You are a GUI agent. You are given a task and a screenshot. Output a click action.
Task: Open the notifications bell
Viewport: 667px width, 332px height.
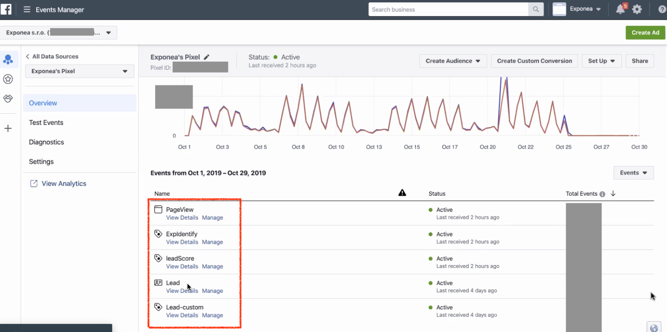[x=620, y=9]
